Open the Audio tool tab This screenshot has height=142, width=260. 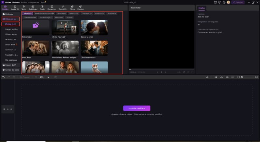(42, 8)
